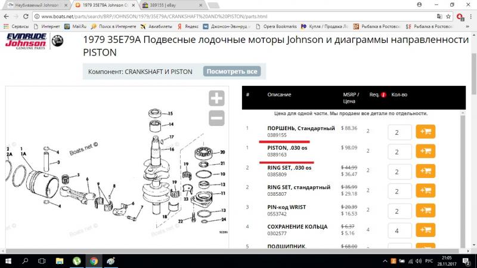
Task: Switch to the first Johnson browser tab
Action: (x=36, y=5)
